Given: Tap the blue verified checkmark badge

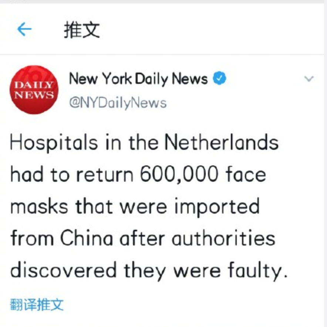Looking at the screenshot, I should 219,78.
